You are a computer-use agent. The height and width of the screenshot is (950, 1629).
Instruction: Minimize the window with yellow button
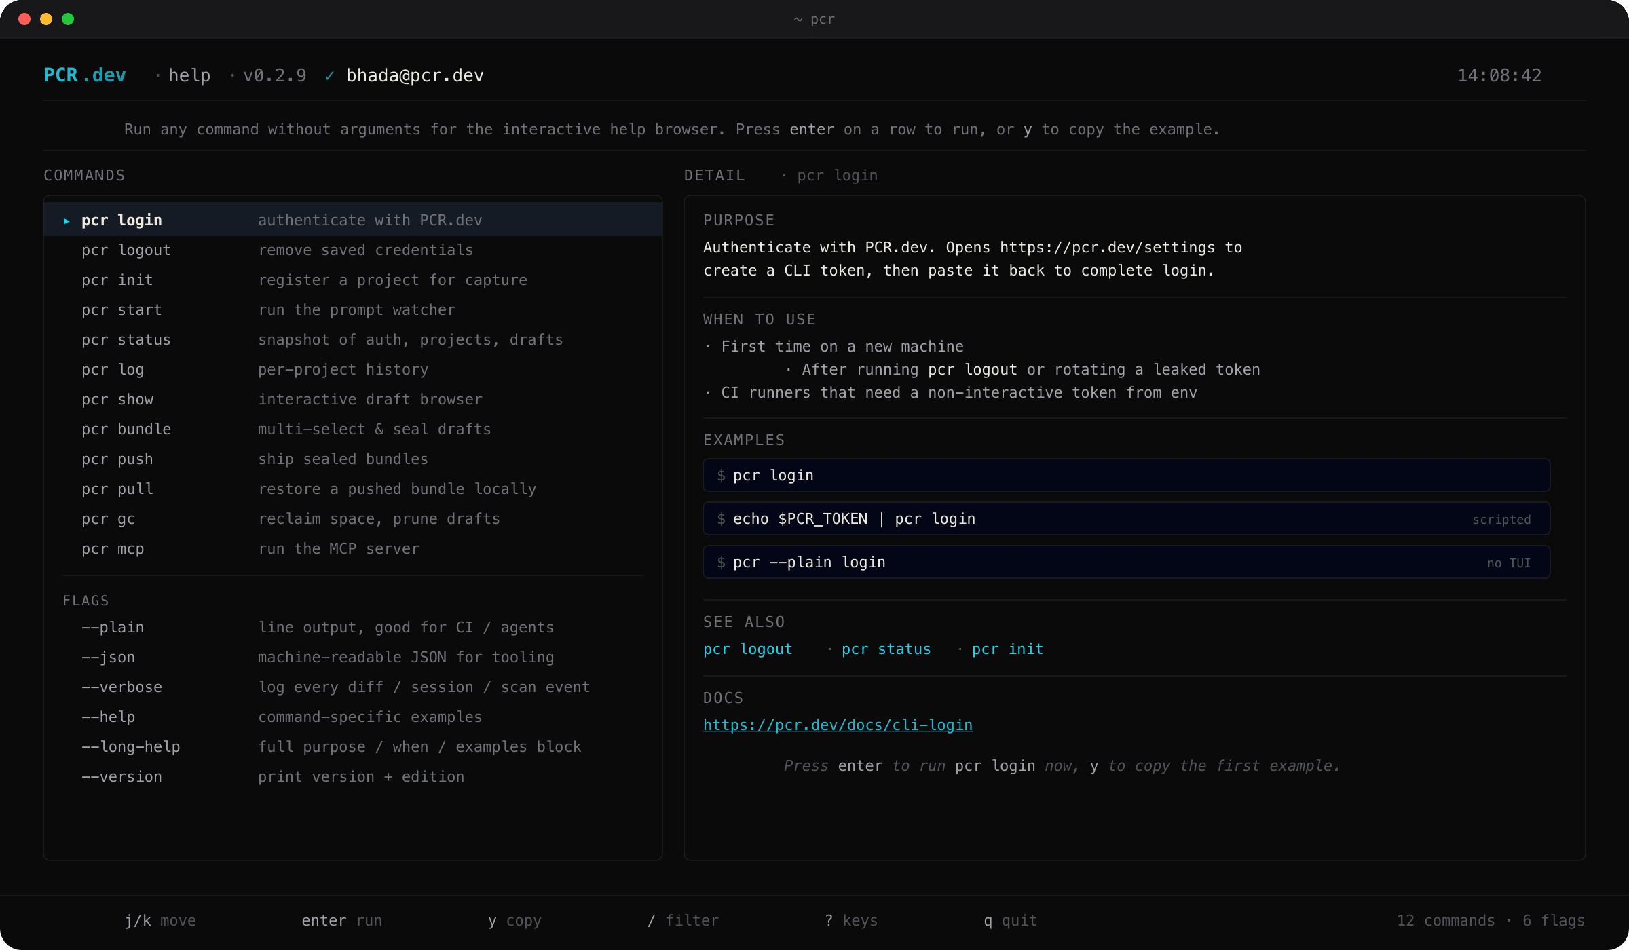pyautogui.click(x=46, y=19)
